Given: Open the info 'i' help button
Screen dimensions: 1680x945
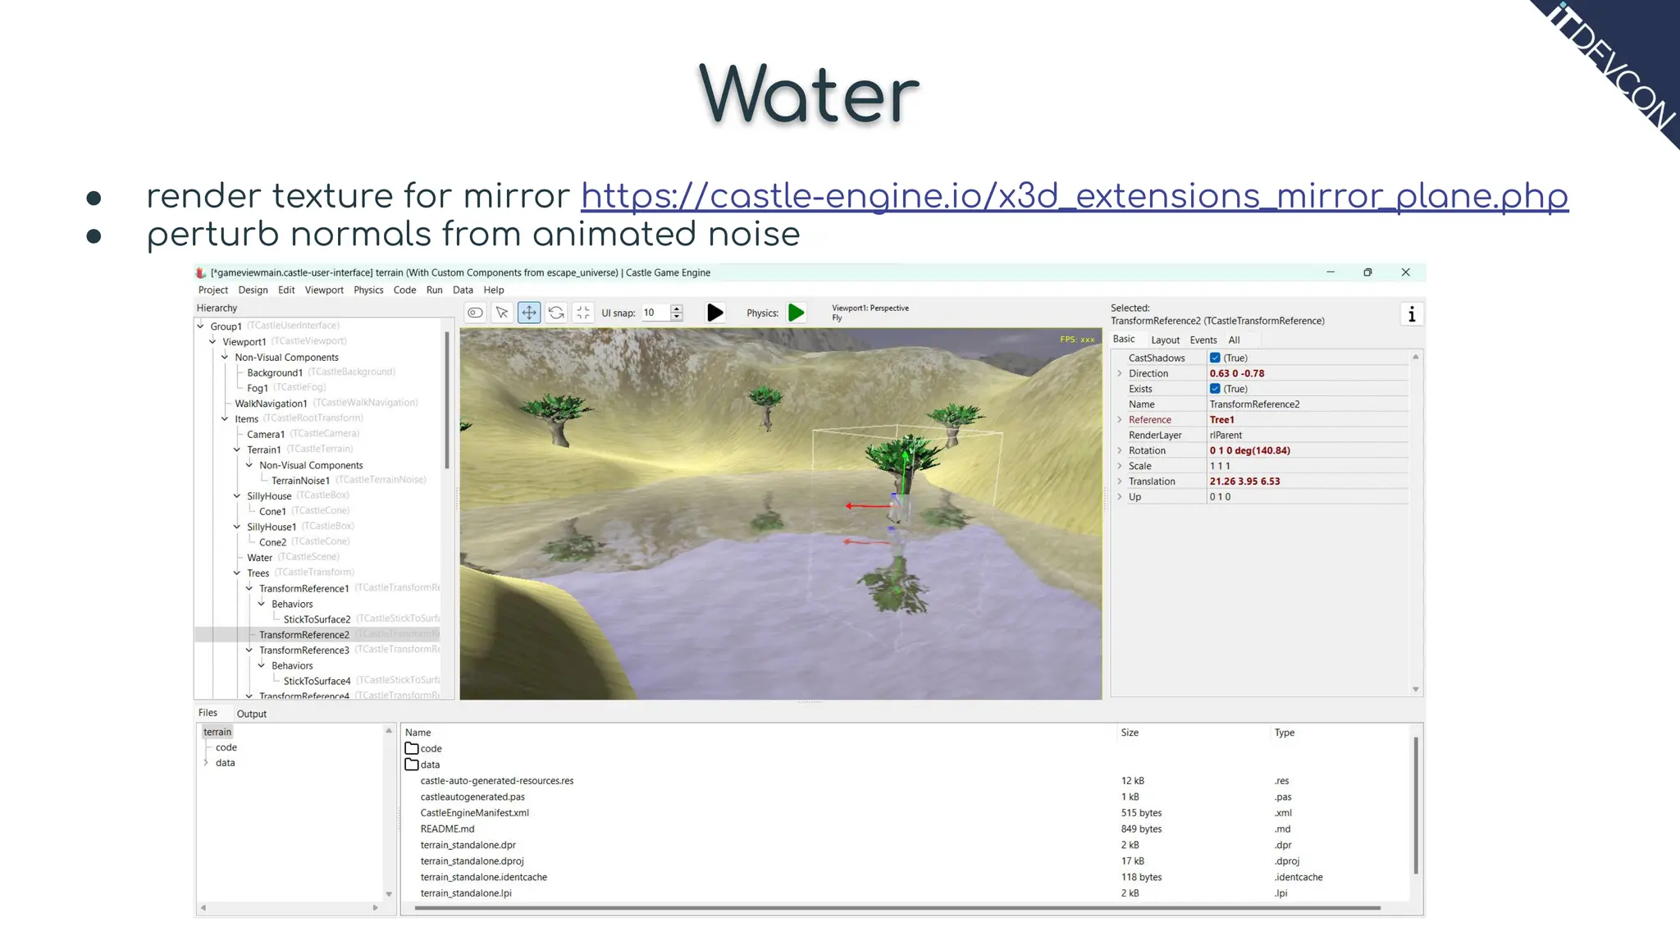Looking at the screenshot, I should [x=1412, y=314].
